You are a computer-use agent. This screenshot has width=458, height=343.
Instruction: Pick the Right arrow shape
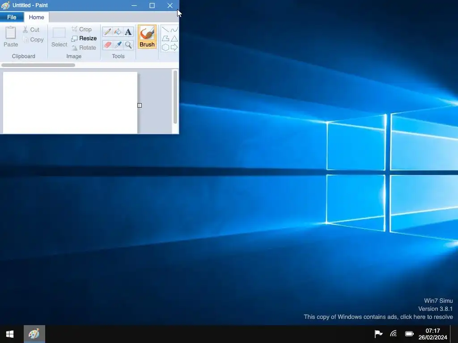174,47
